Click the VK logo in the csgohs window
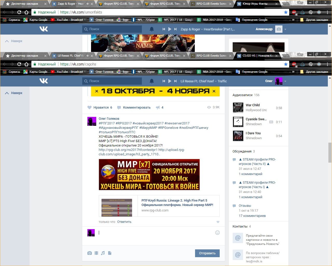This screenshot has height=266, width=332. point(44,81)
